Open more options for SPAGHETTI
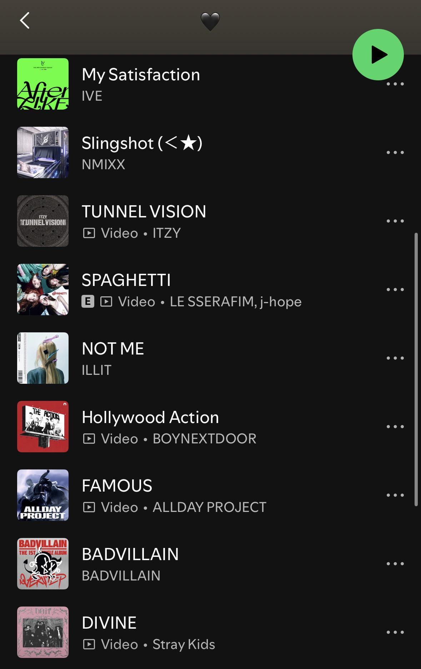 pos(395,290)
